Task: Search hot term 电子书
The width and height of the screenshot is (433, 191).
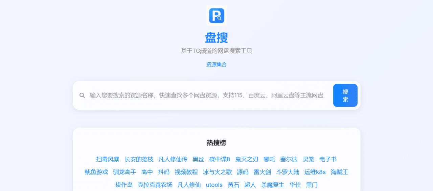Action: [328, 159]
